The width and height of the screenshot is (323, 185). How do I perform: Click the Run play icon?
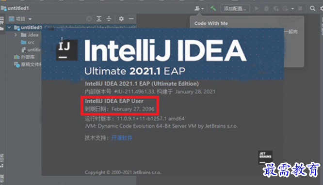coord(257,8)
